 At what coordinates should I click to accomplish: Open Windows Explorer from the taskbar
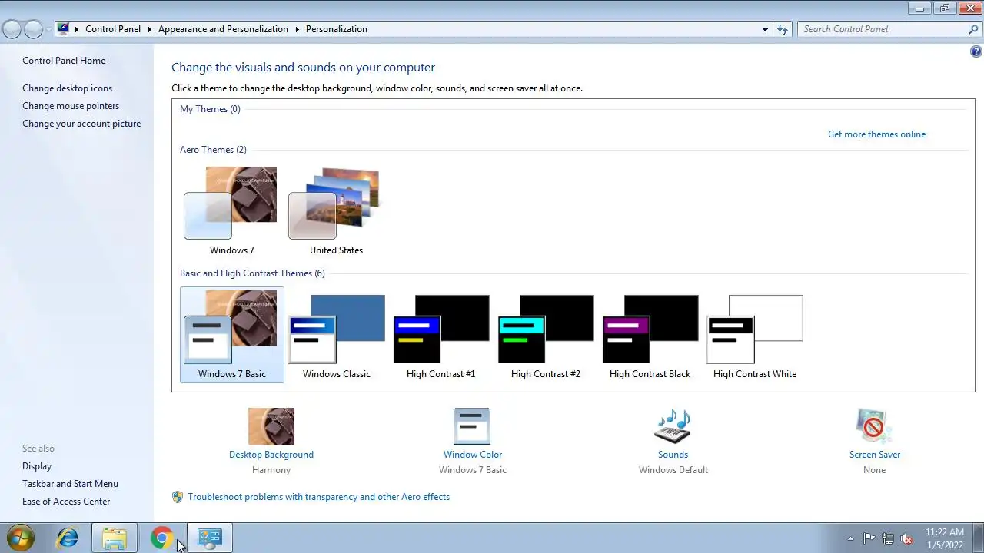(x=115, y=538)
